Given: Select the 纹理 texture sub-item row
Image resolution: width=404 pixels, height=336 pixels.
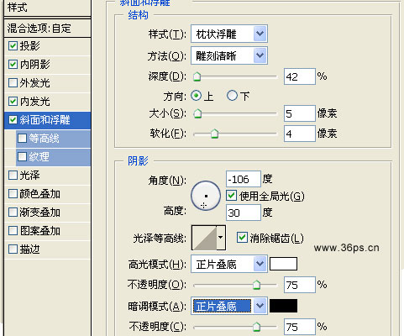Looking at the screenshot, I should tap(53, 157).
